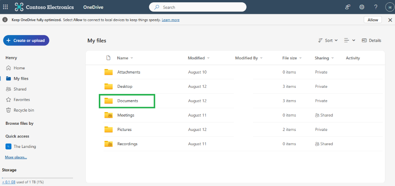Open the Meetings folder name
The height and width of the screenshot is (186, 395).
point(126,115)
